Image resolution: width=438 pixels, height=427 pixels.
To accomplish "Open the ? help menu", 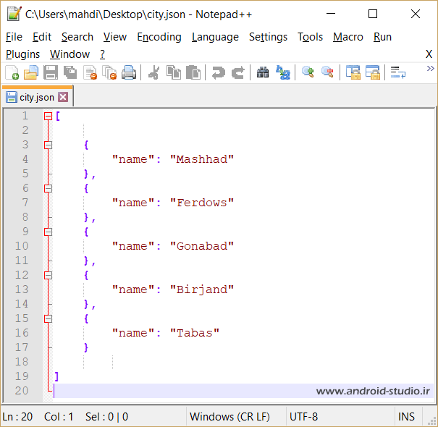I will pos(103,54).
